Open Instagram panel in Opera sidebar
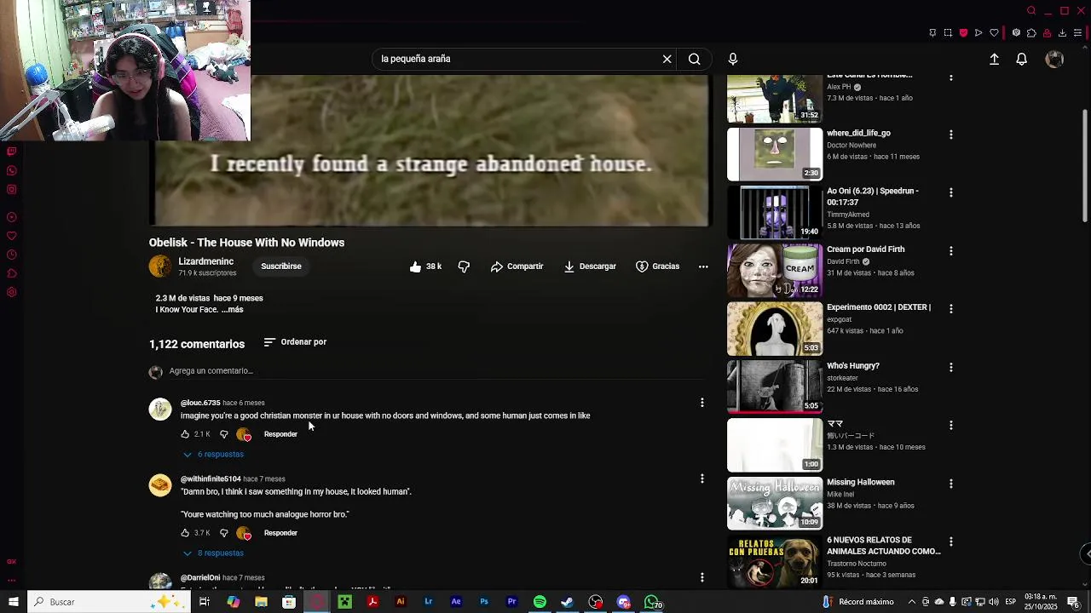 (x=12, y=190)
